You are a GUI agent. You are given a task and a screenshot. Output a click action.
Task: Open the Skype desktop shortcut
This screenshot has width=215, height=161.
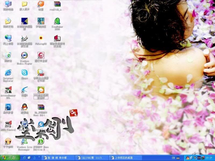24,72
